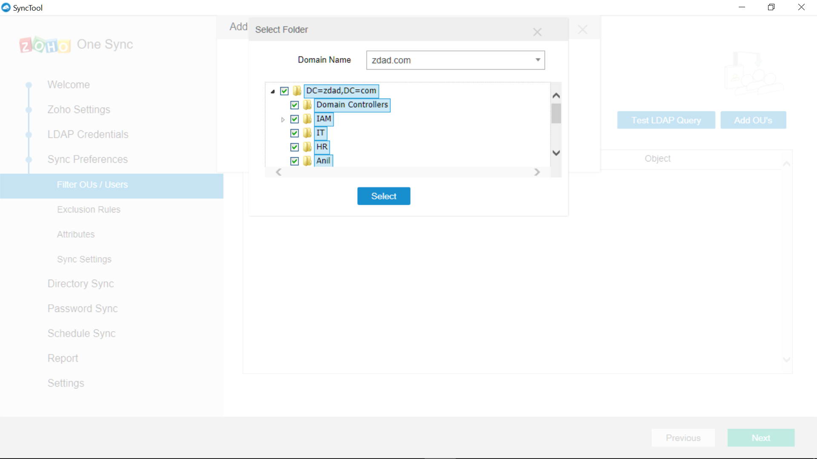Screen dimensions: 817x459
Task: Open the Exclusion Rules section
Action: pyautogui.click(x=89, y=210)
